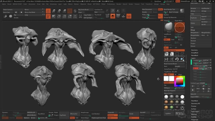Screen dimensions: 215x121
Task: Expand the FiberMesh section
Action: pos(194,100)
